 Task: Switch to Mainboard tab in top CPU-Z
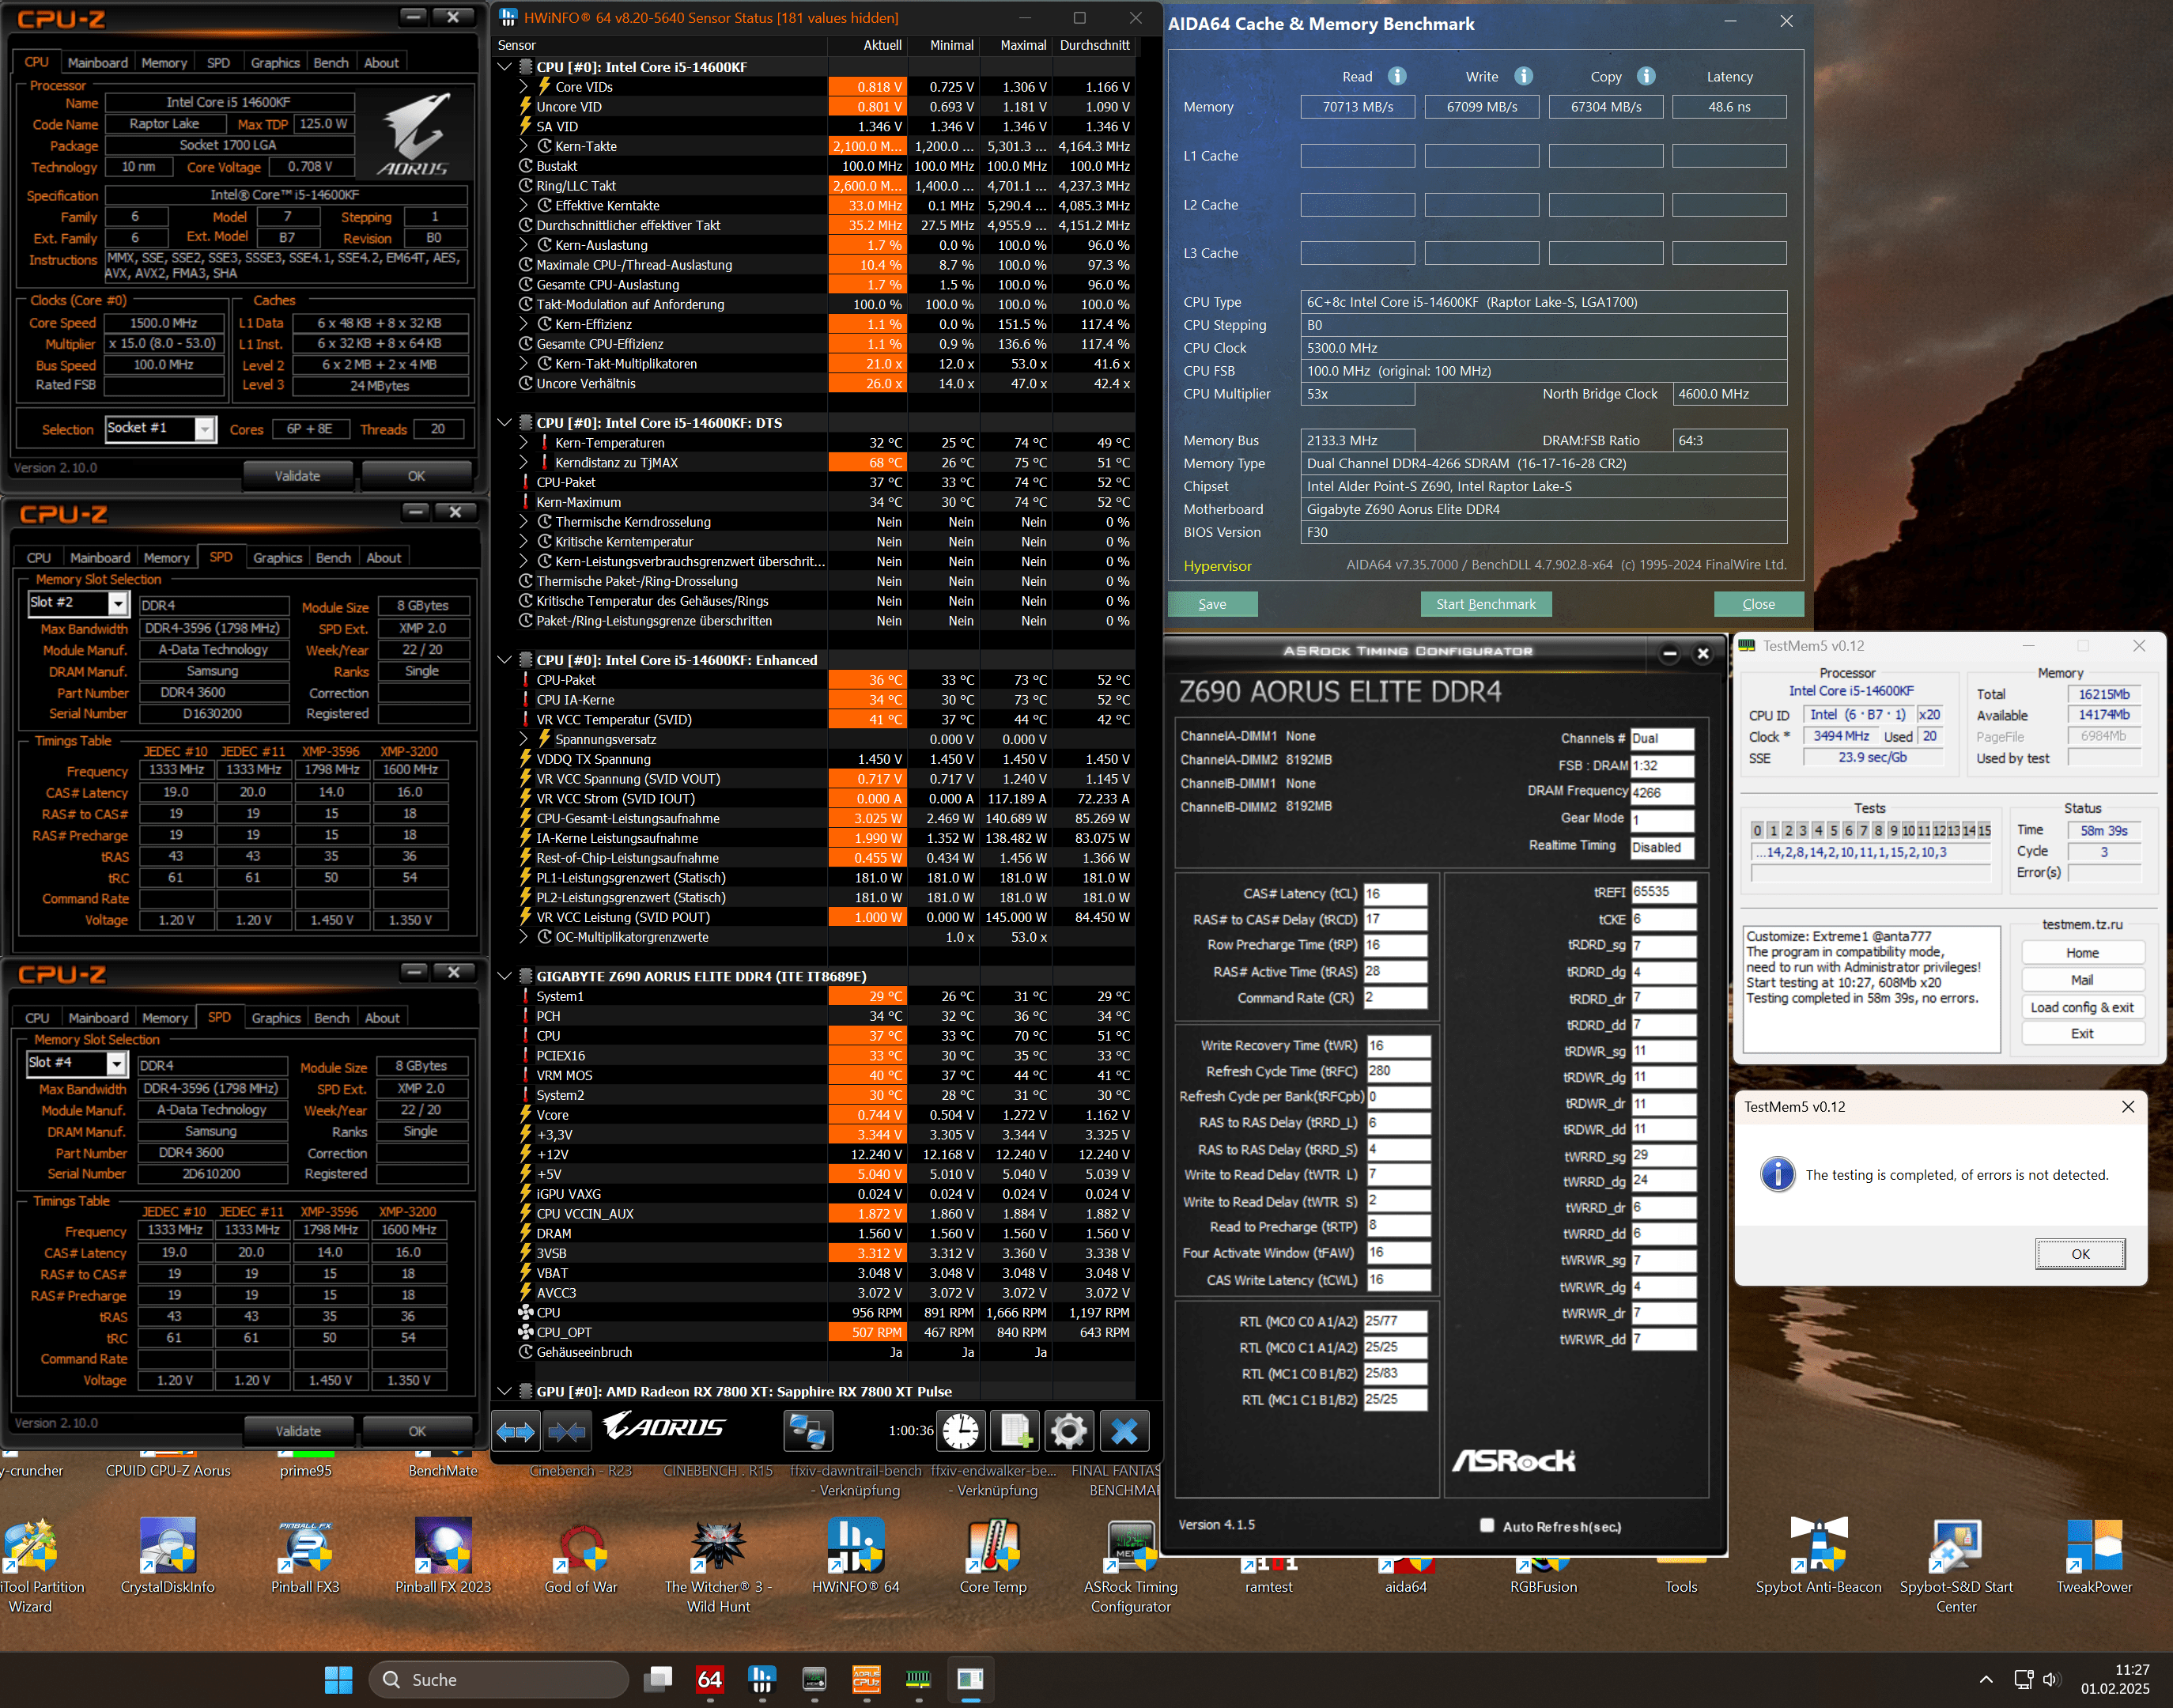point(97,62)
